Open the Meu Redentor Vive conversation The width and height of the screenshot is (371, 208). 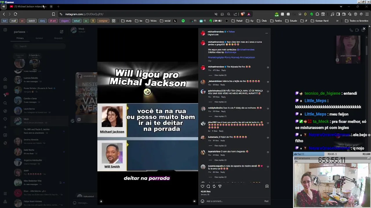tap(39, 182)
